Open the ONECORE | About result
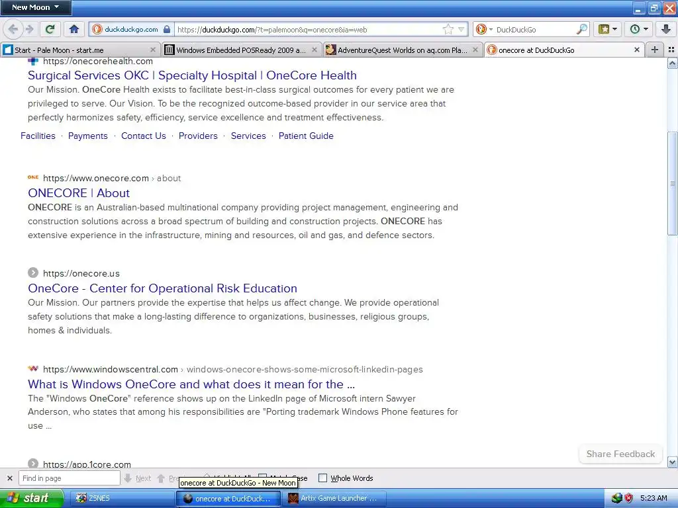 click(79, 192)
